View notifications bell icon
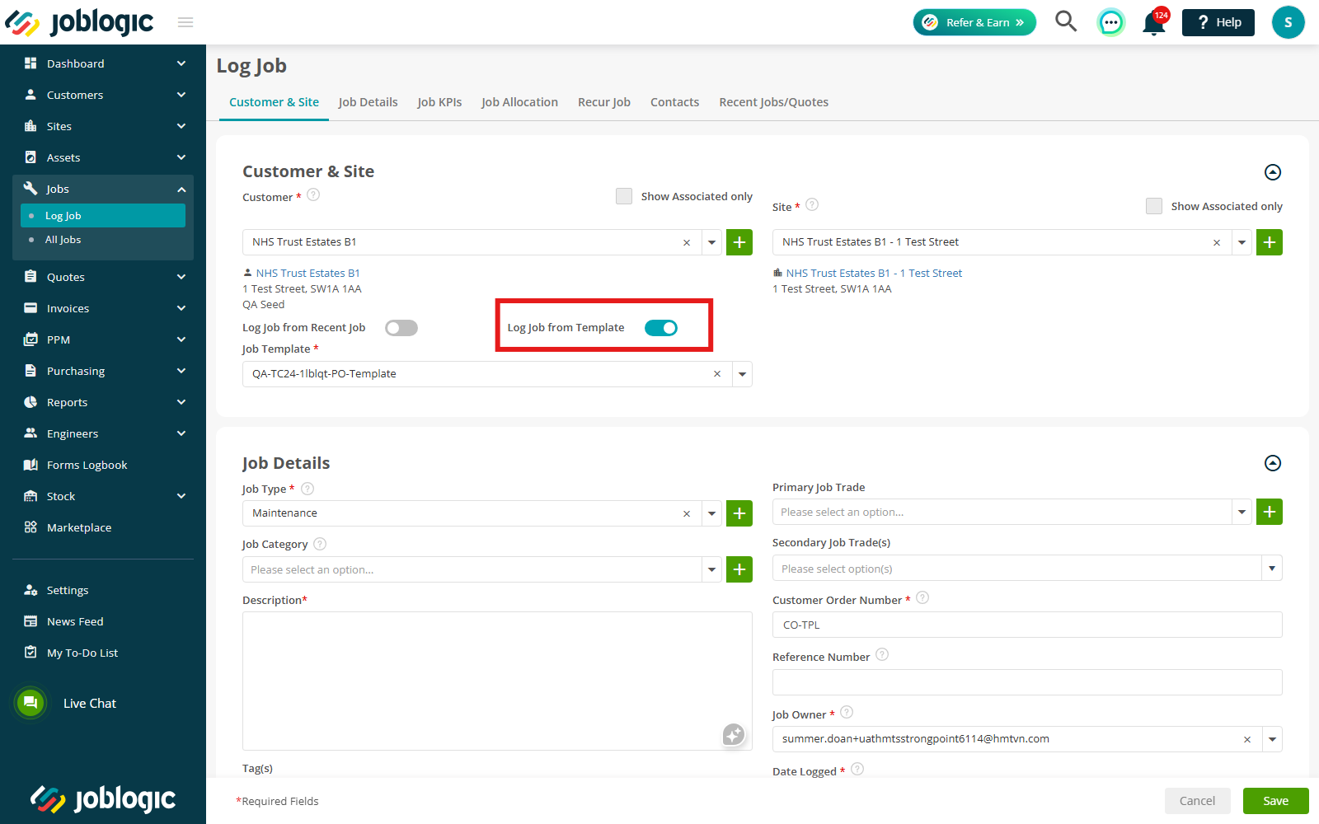Image resolution: width=1319 pixels, height=824 pixels. pos(1154,23)
